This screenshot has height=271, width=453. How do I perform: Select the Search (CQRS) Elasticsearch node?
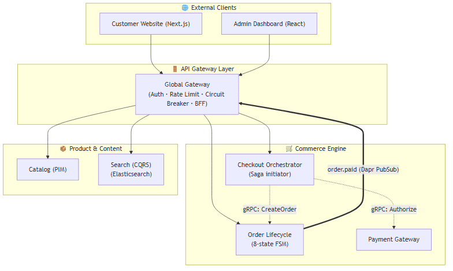(131, 169)
